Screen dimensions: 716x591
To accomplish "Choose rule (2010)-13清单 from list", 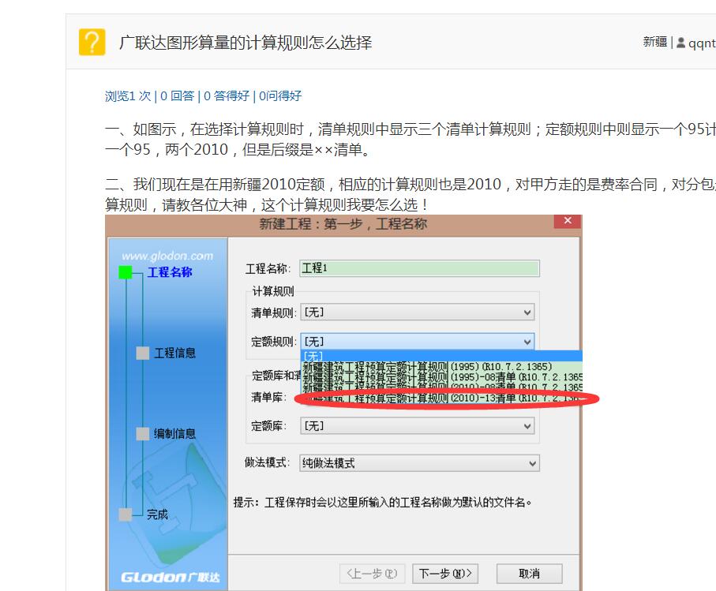I will click(x=441, y=398).
